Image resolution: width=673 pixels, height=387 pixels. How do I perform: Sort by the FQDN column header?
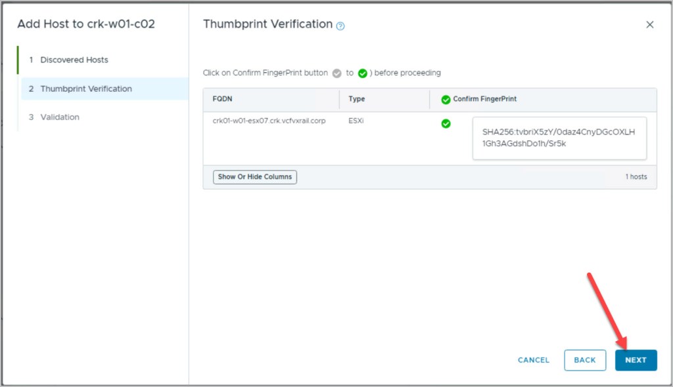(221, 99)
